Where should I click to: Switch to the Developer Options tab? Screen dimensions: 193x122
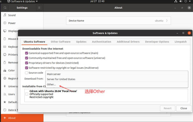(x=157, y=42)
